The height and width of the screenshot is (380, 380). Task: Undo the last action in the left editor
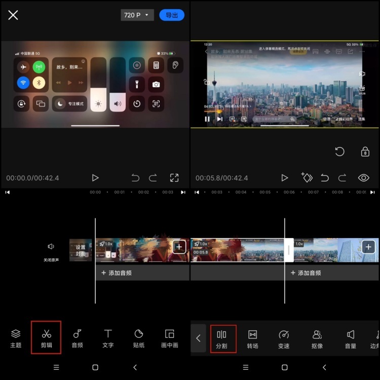pos(135,178)
